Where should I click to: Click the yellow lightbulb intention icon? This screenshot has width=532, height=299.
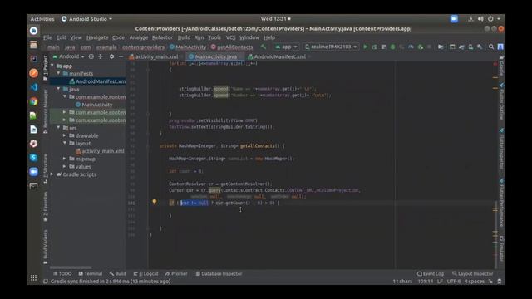click(155, 202)
